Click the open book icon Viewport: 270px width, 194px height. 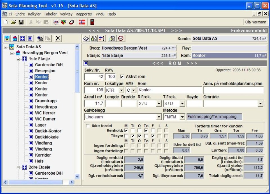[x=86, y=39]
